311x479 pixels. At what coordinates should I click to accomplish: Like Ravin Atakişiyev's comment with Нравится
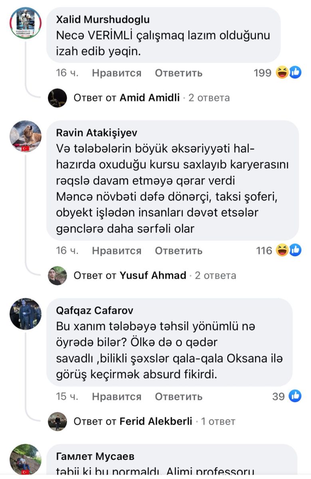coord(116,251)
